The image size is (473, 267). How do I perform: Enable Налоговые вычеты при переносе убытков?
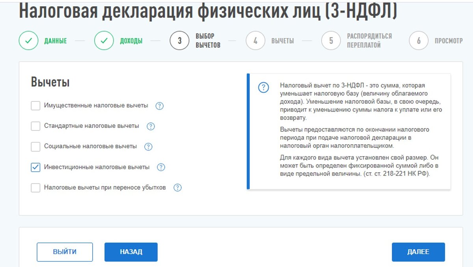[35, 188]
